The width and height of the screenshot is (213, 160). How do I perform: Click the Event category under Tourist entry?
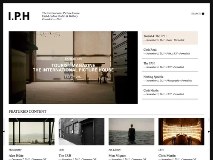click(x=169, y=40)
